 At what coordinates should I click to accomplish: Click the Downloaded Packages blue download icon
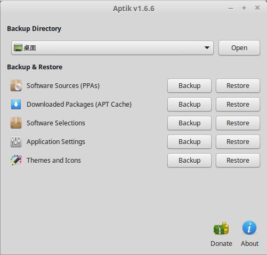click(16, 104)
